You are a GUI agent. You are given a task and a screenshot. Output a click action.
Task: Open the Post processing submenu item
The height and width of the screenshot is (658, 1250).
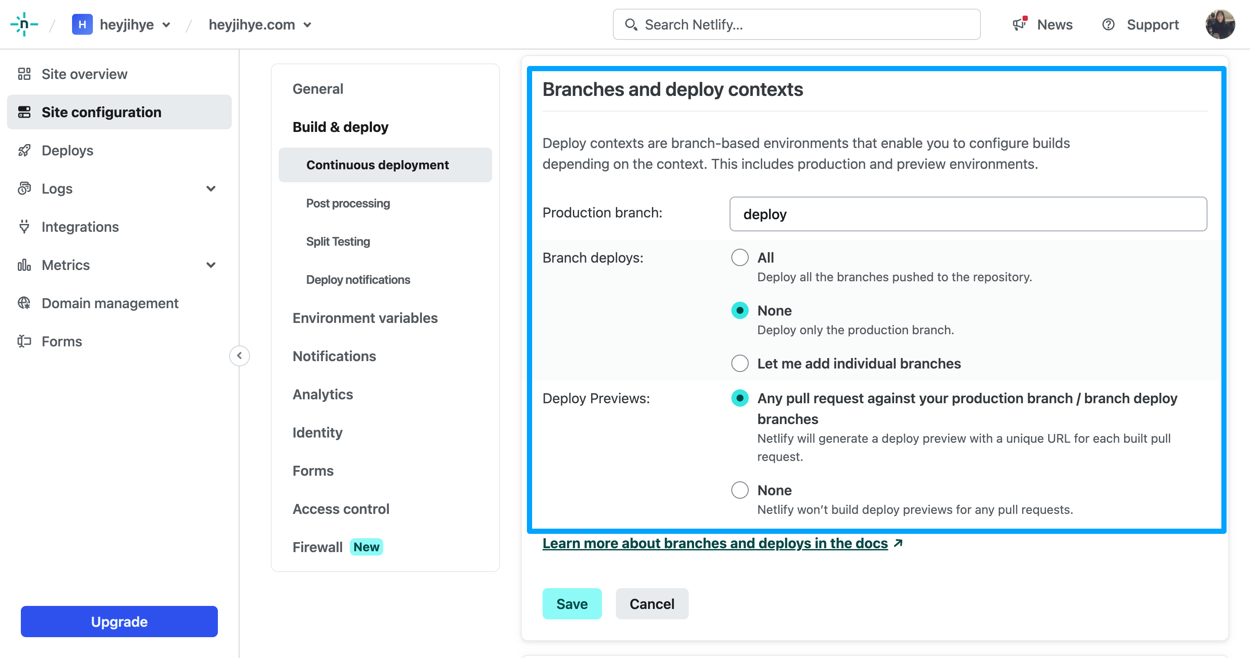click(347, 203)
